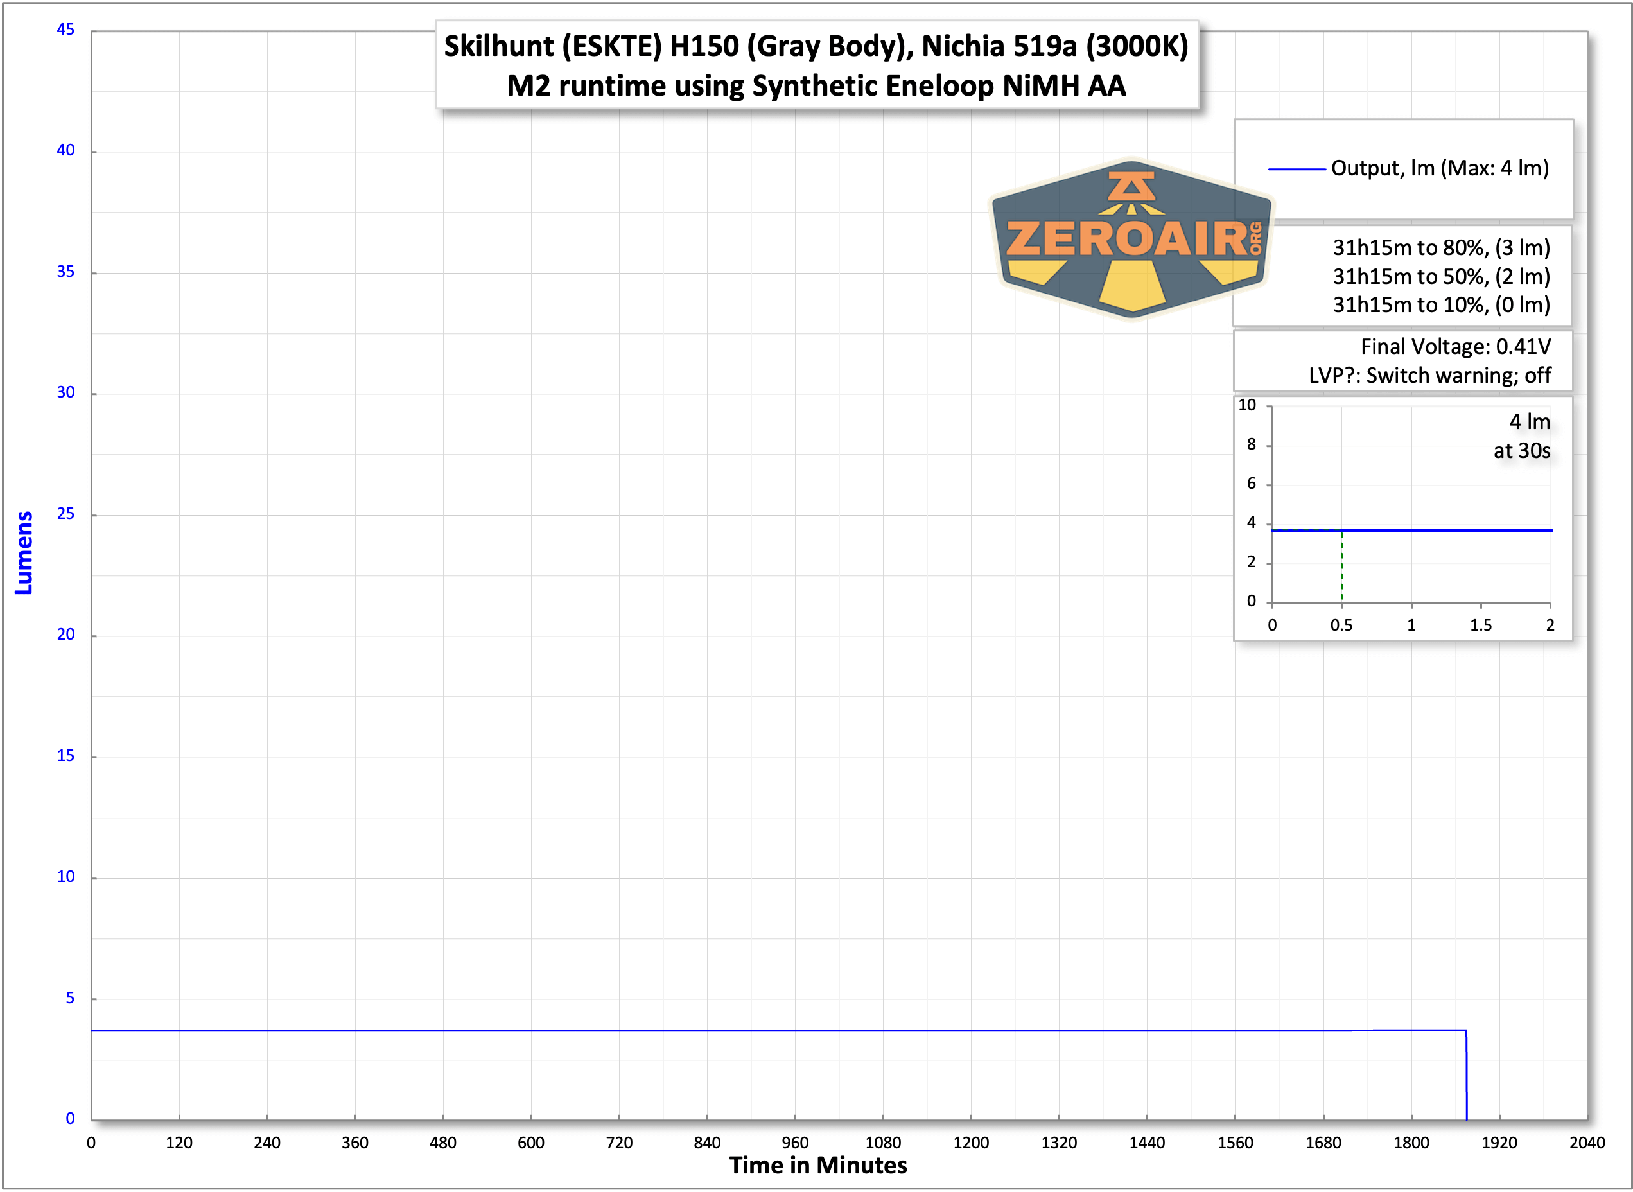Select the 31h15m to 80% text
The height and width of the screenshot is (1192, 1633).
[x=1440, y=247]
